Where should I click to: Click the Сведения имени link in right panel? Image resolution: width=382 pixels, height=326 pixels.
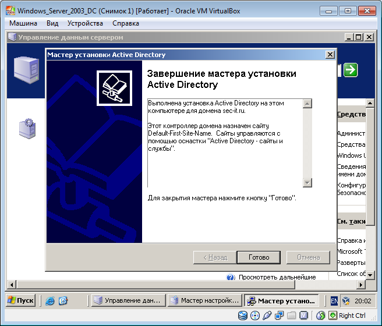[x=351, y=170]
